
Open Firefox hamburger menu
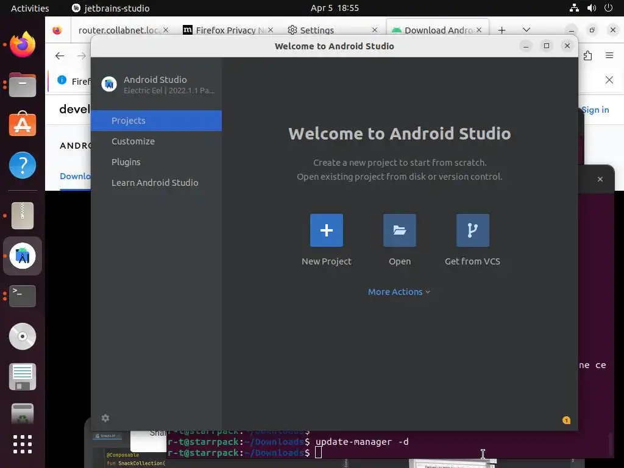point(609,55)
